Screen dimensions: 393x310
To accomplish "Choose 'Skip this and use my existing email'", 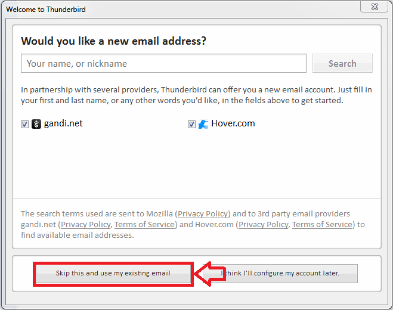I will coord(113,273).
